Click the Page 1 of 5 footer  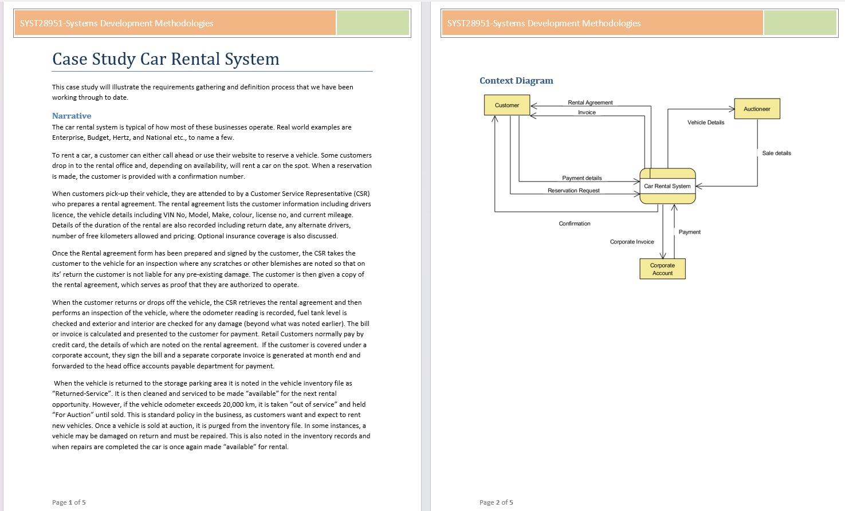pyautogui.click(x=69, y=502)
